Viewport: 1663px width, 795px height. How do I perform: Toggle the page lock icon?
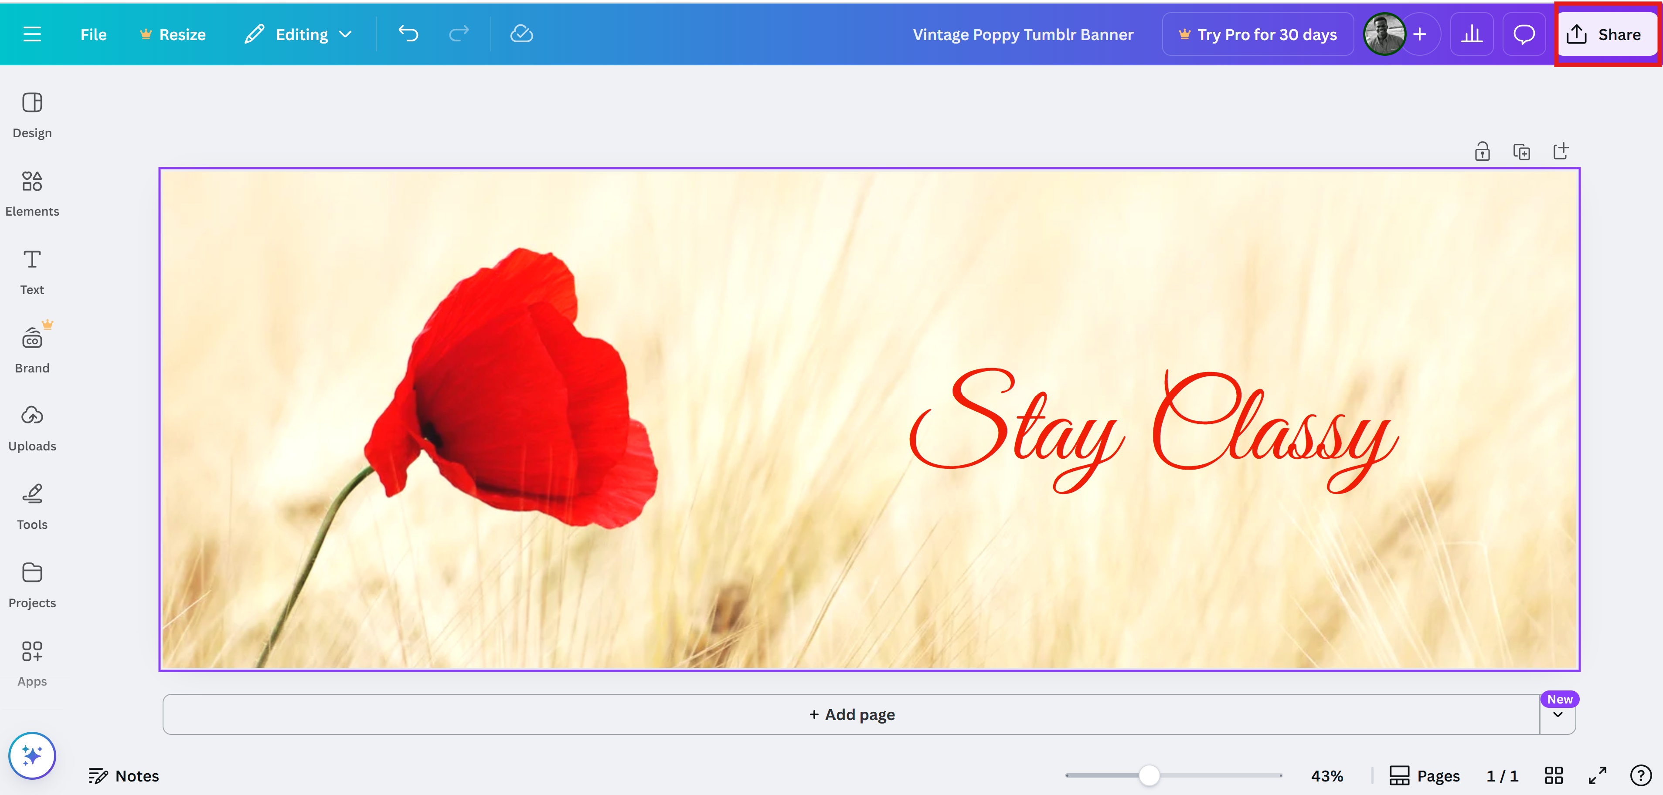click(1482, 152)
